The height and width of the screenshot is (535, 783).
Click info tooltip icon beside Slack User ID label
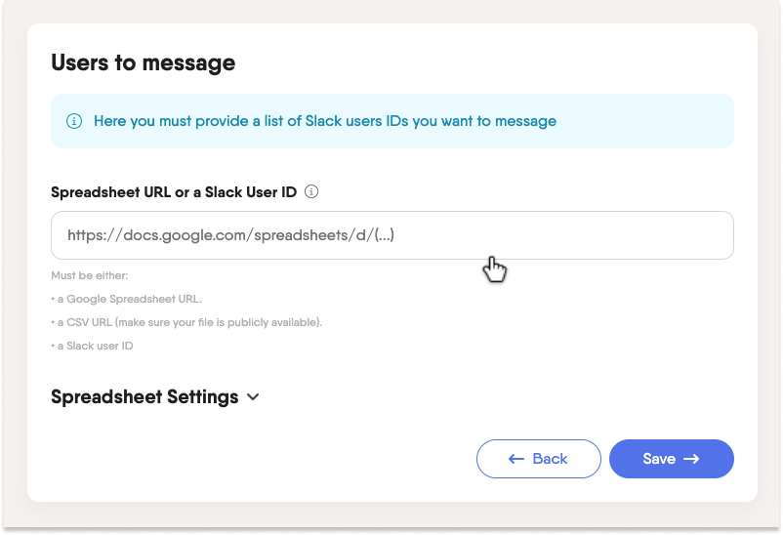311,191
